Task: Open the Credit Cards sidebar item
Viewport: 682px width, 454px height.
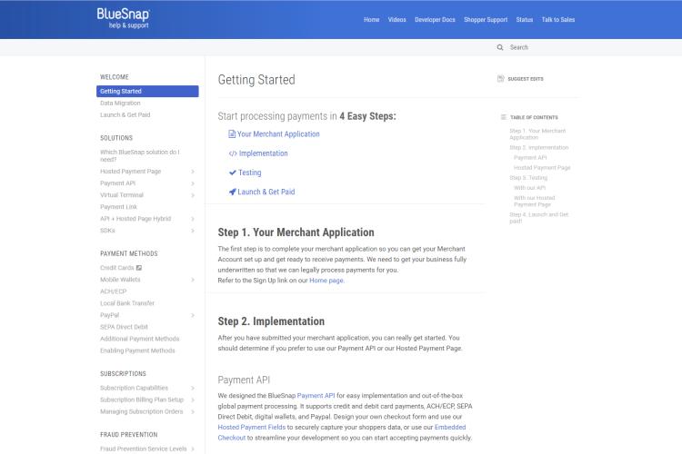Action: [117, 268]
